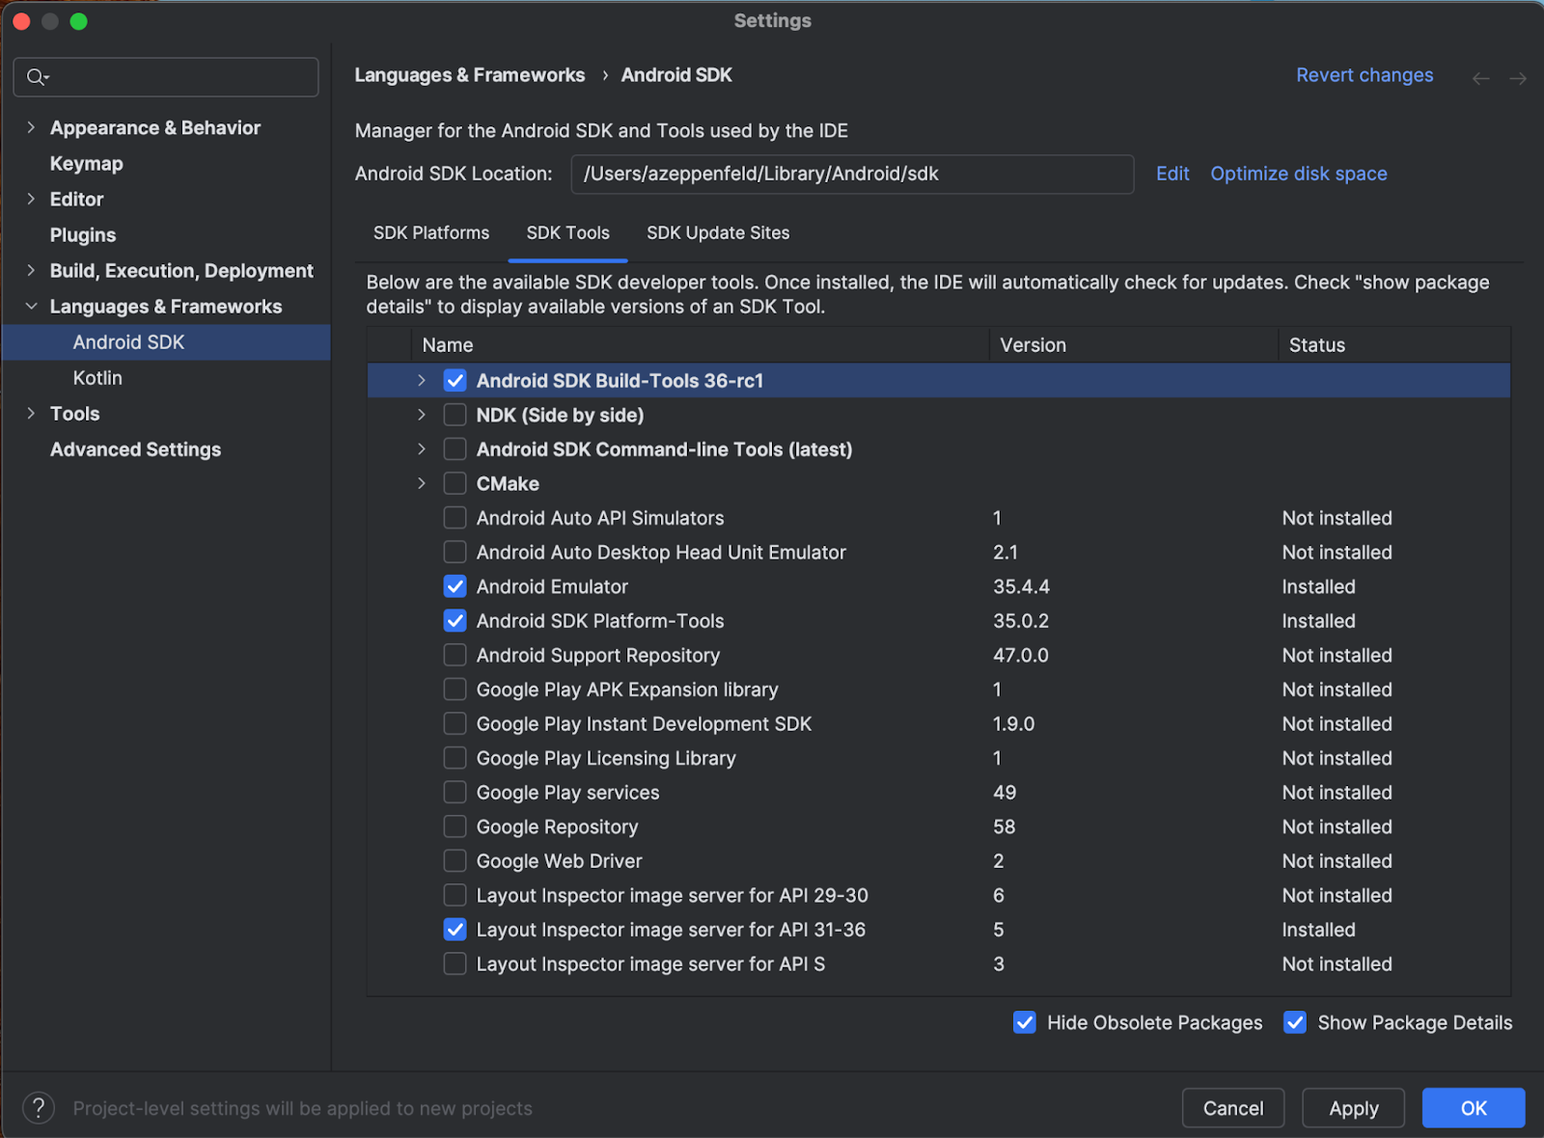Expand the CMake tree entry
This screenshot has width=1544, height=1138.
pos(421,483)
